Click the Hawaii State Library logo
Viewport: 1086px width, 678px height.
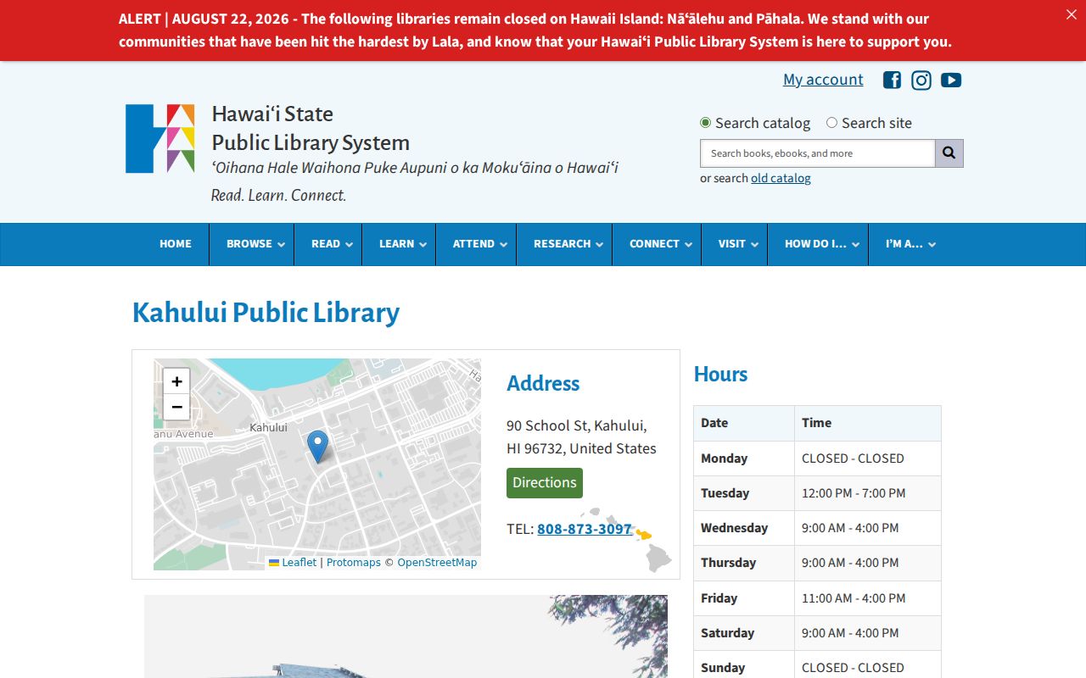(x=160, y=139)
